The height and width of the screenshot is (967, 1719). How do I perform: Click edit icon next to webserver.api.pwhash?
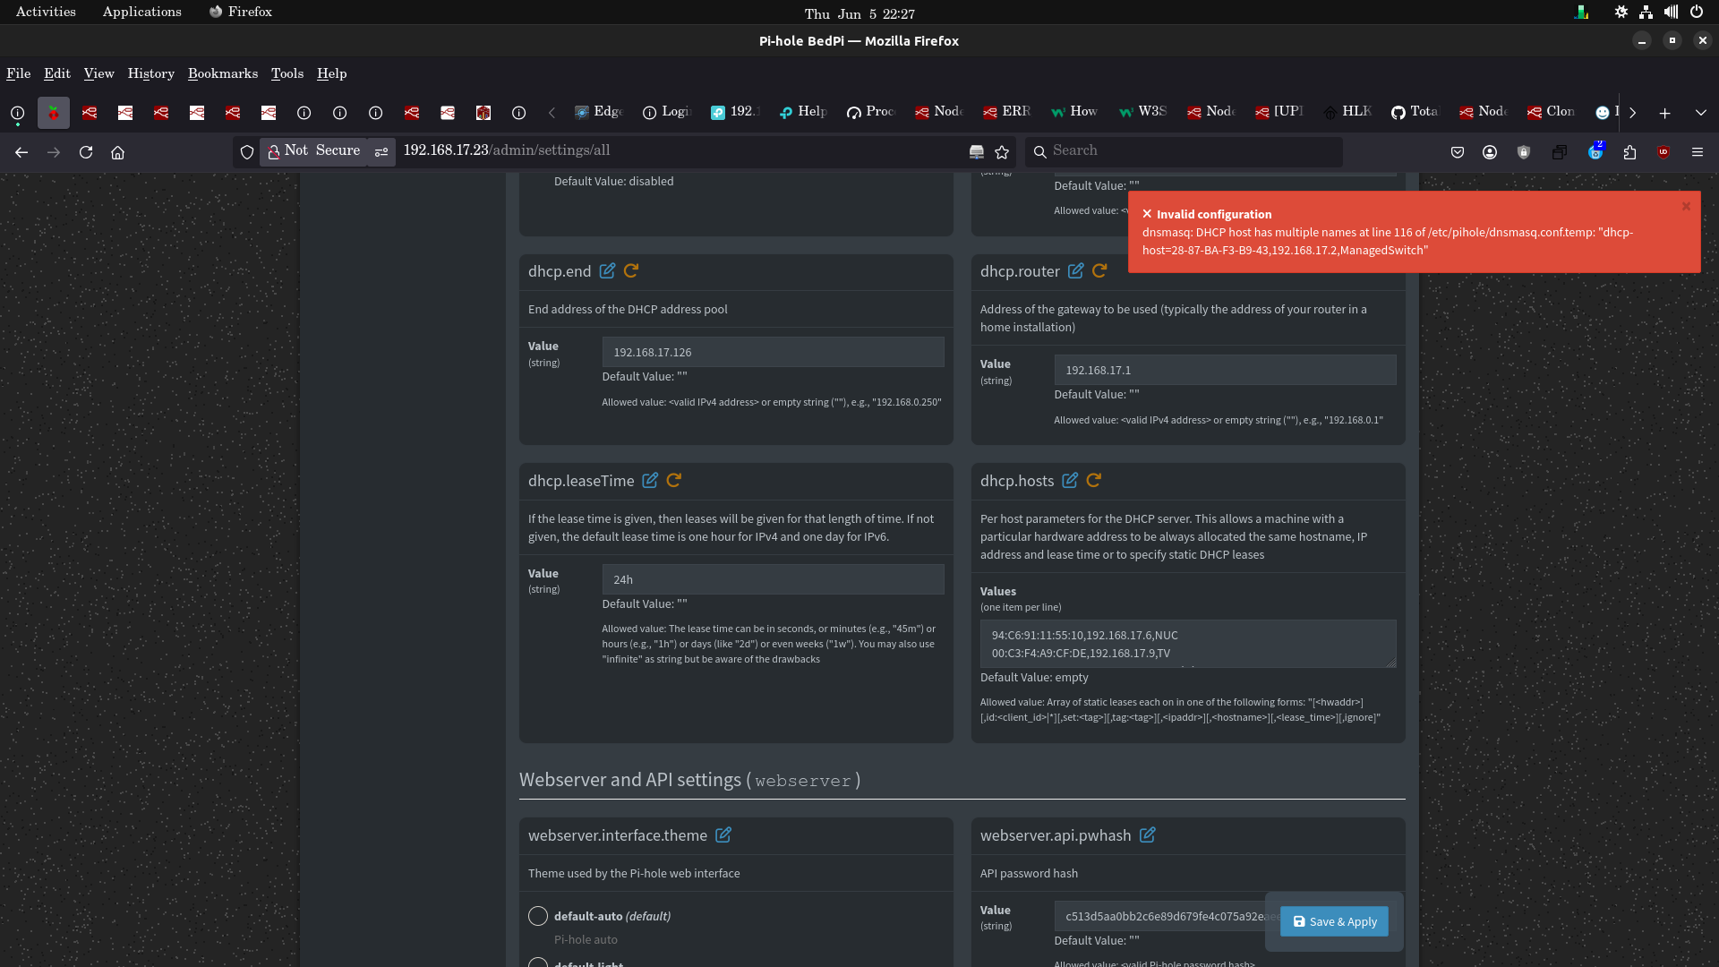click(1147, 834)
